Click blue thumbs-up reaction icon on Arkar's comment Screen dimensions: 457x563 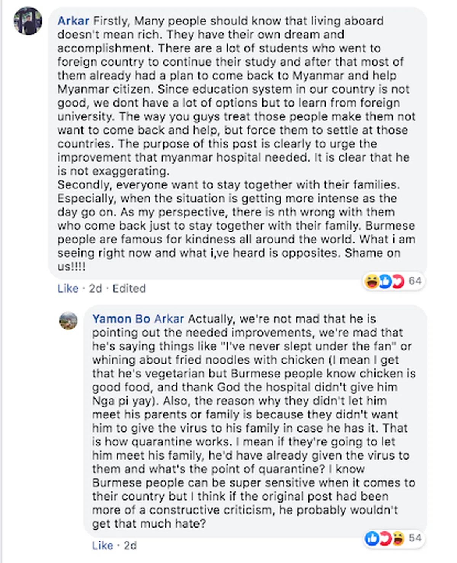click(x=384, y=281)
